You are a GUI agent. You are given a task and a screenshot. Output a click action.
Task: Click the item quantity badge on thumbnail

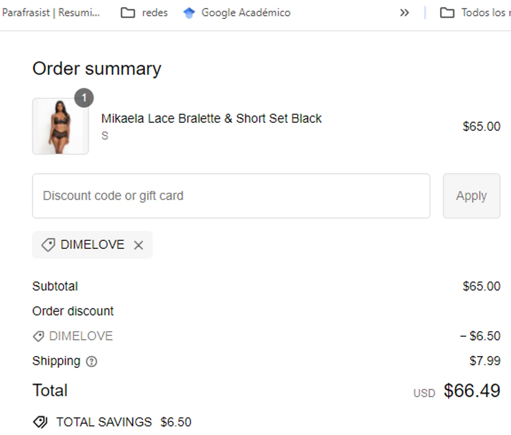click(x=84, y=98)
